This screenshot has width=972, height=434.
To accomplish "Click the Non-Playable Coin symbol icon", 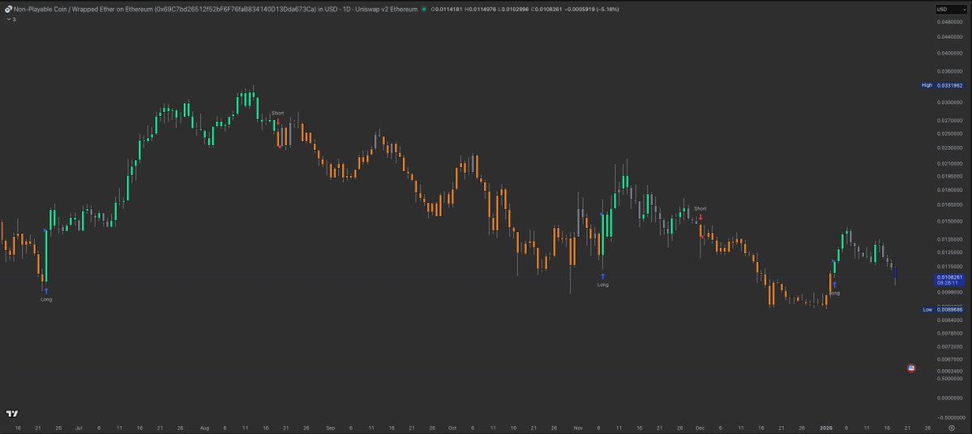I will [8, 9].
